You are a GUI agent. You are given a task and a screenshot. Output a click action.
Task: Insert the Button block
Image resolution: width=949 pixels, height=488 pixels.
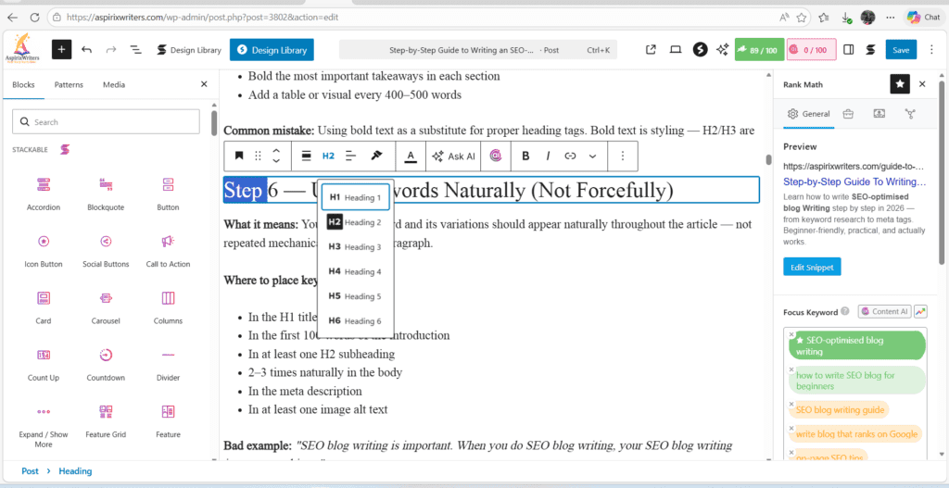coord(168,194)
